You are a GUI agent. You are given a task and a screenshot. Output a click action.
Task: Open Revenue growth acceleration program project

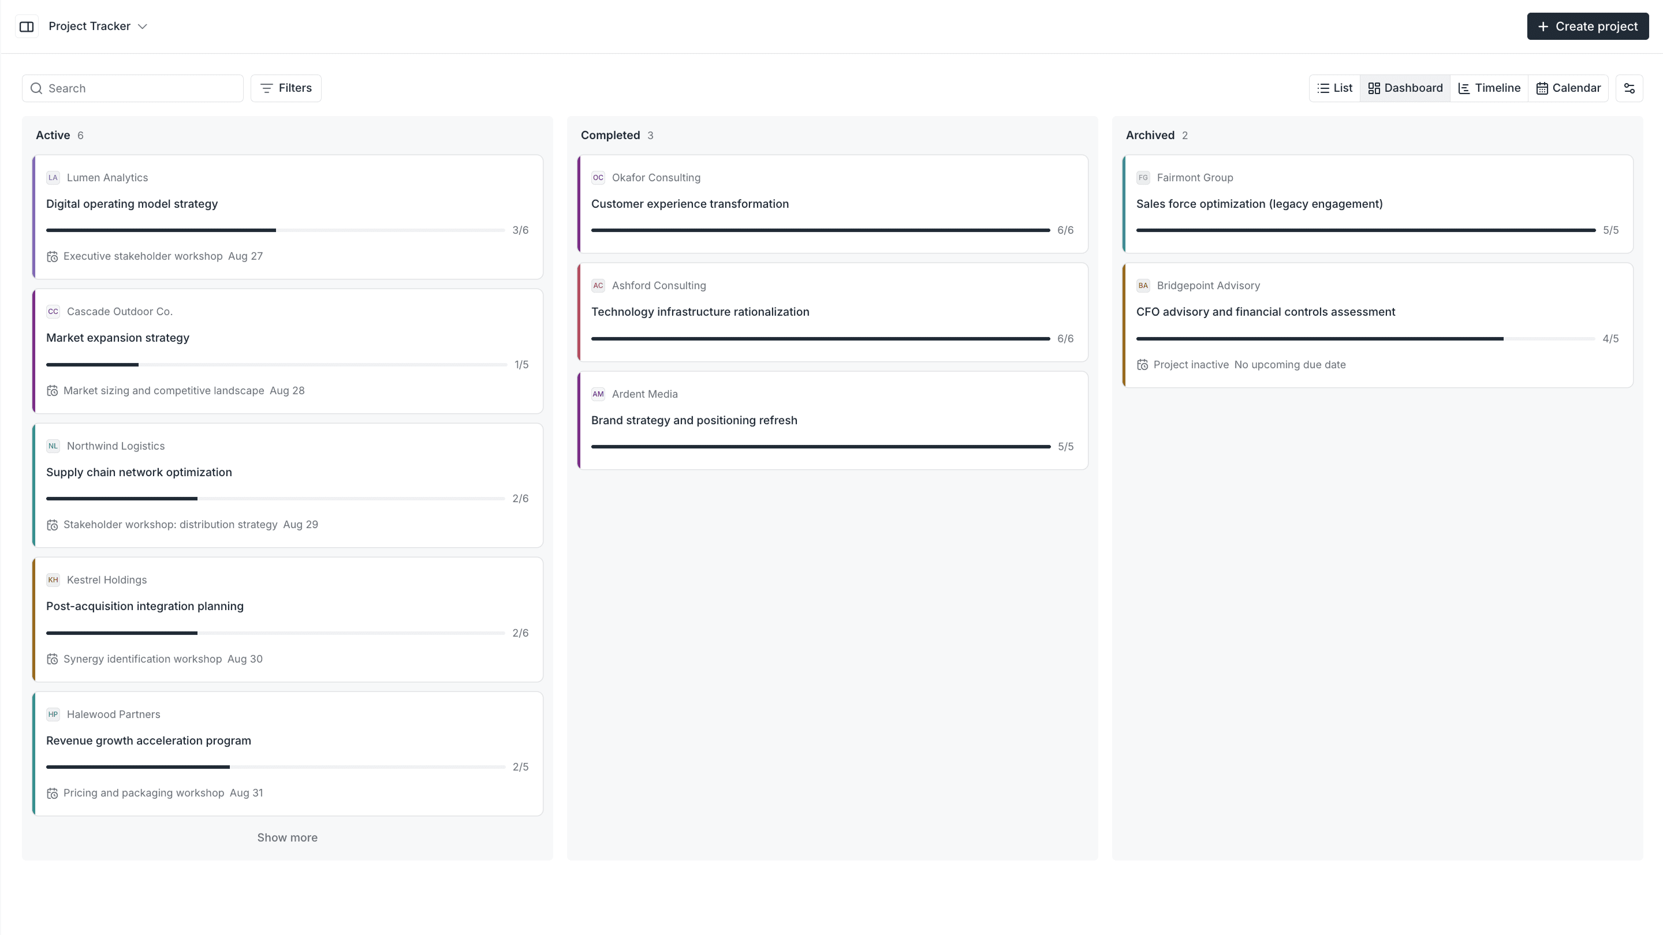pos(148,740)
